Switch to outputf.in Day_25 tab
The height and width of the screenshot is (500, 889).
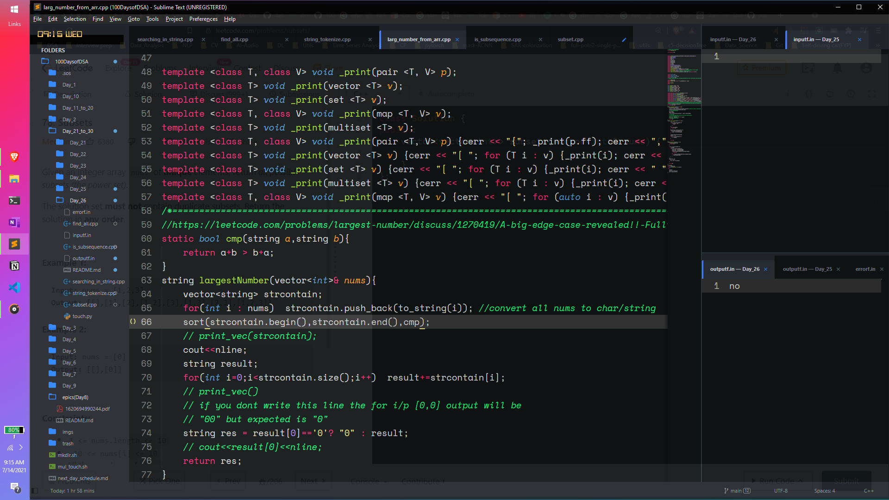pos(807,269)
